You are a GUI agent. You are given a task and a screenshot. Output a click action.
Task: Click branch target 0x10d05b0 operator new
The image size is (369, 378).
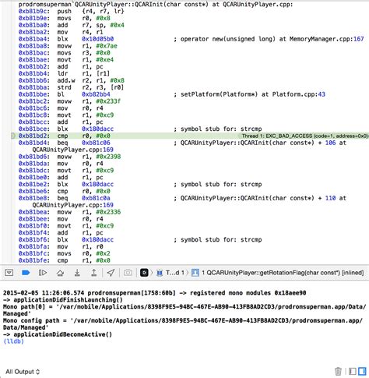97,39
